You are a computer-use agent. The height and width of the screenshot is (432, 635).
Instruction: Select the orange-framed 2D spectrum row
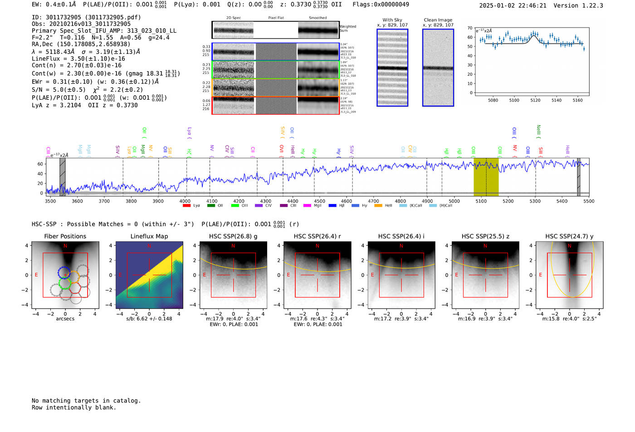(x=275, y=87)
